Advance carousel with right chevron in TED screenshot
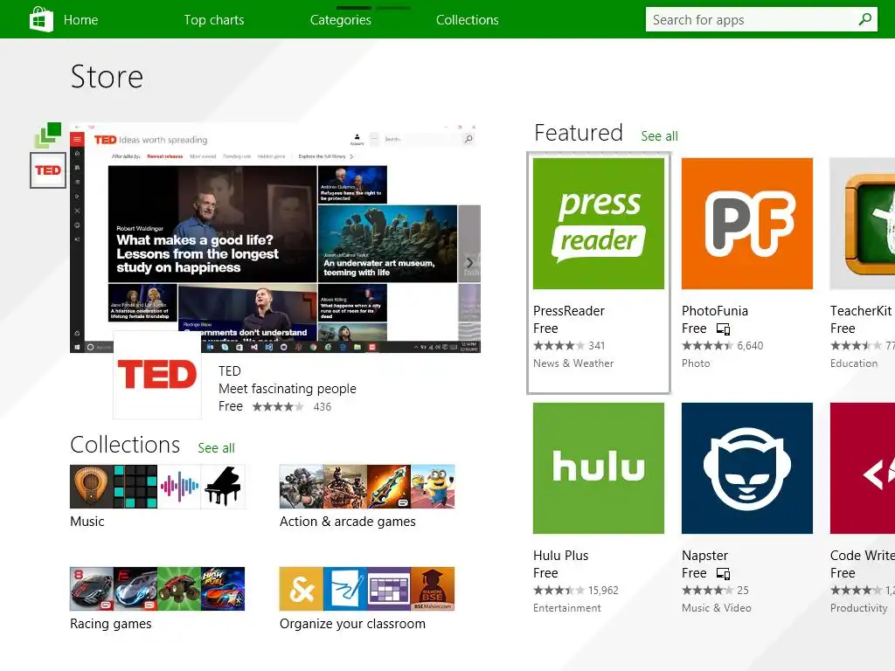Image resolution: width=895 pixels, height=671 pixels. tap(469, 262)
